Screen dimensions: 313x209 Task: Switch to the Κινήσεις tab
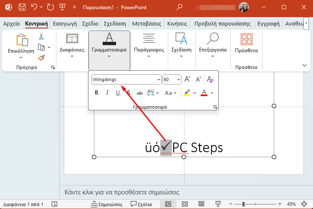(177, 23)
